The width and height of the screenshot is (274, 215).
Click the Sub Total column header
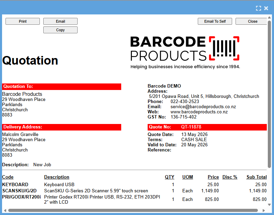pyautogui.click(x=256, y=177)
